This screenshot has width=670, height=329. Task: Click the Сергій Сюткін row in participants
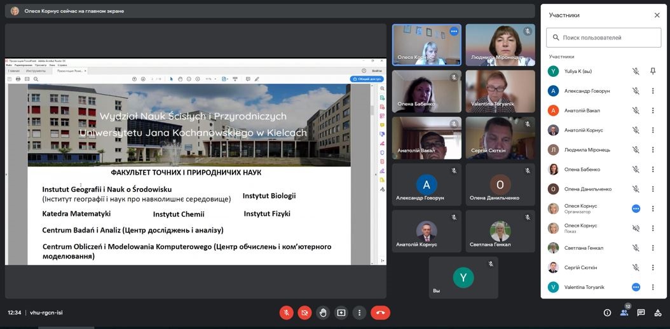(603, 267)
